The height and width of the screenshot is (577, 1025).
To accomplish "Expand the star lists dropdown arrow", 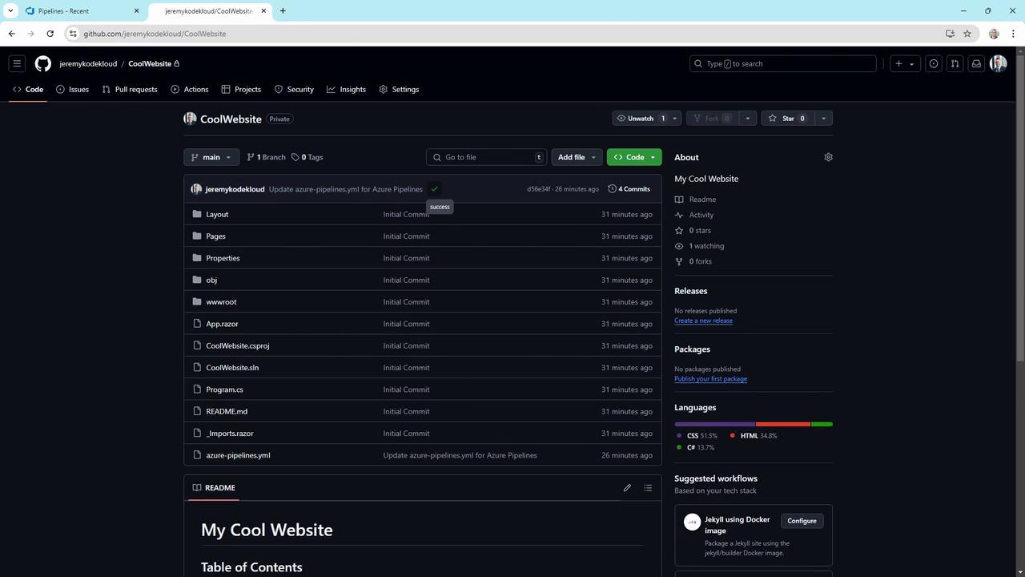I will coord(822,119).
